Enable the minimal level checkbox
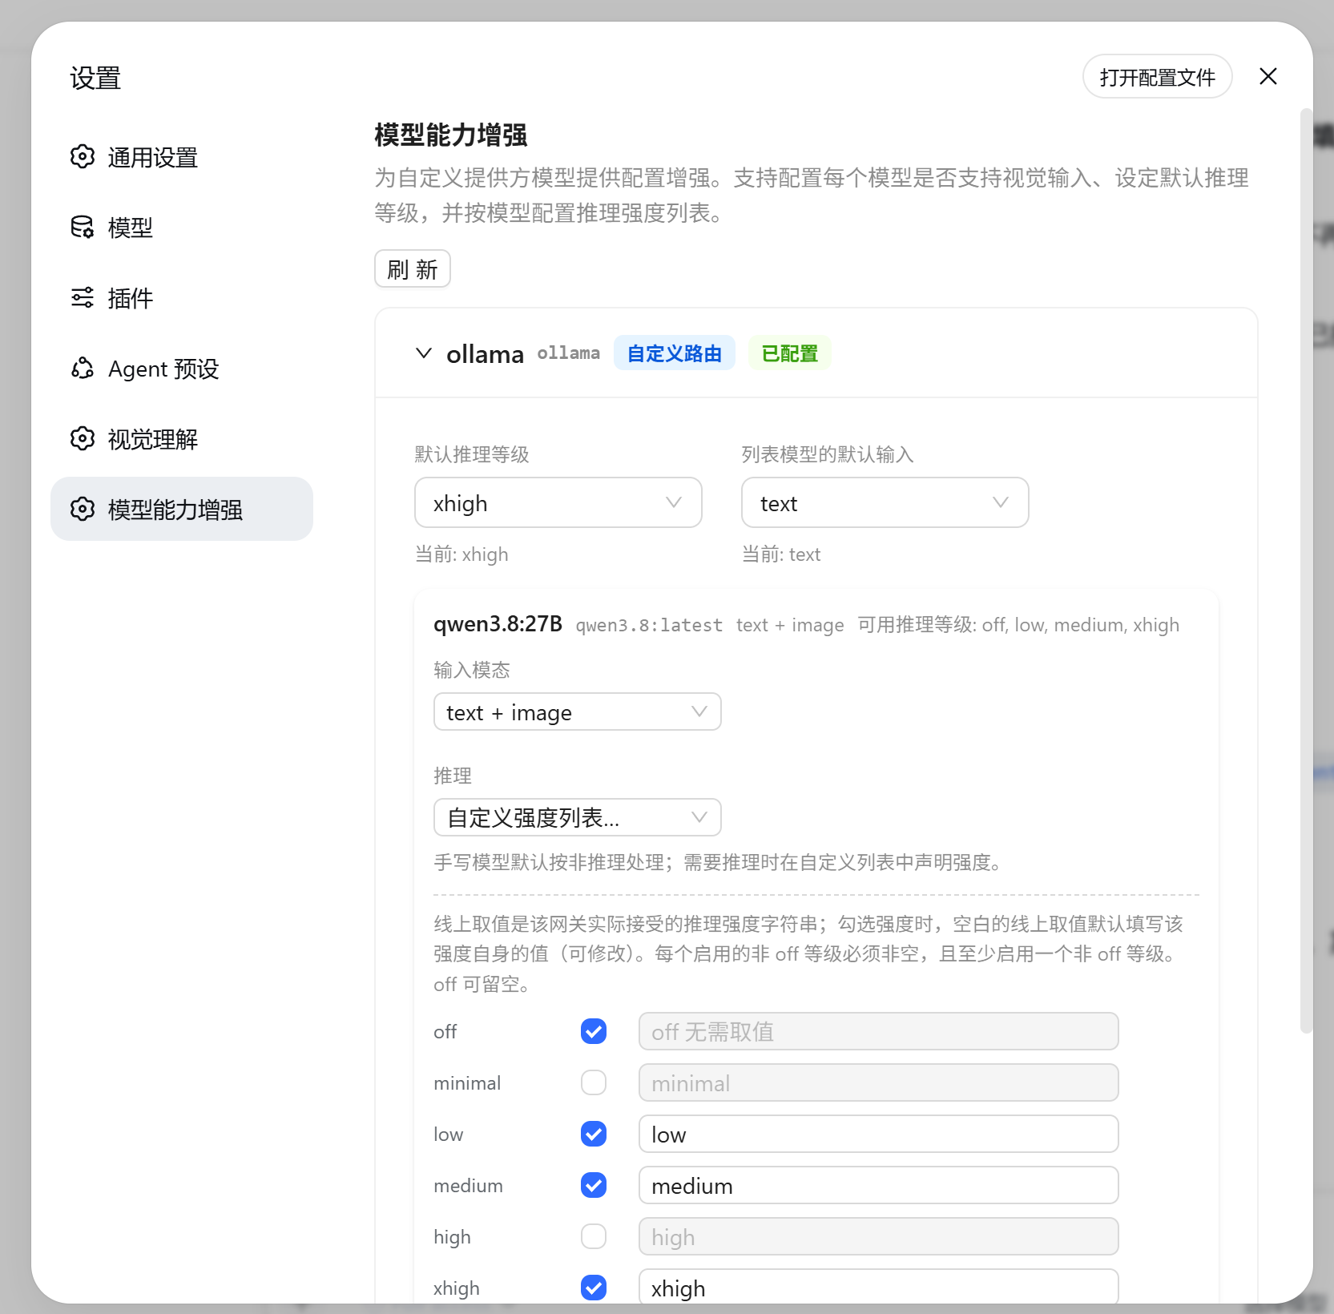This screenshot has height=1314, width=1334. click(x=594, y=1082)
